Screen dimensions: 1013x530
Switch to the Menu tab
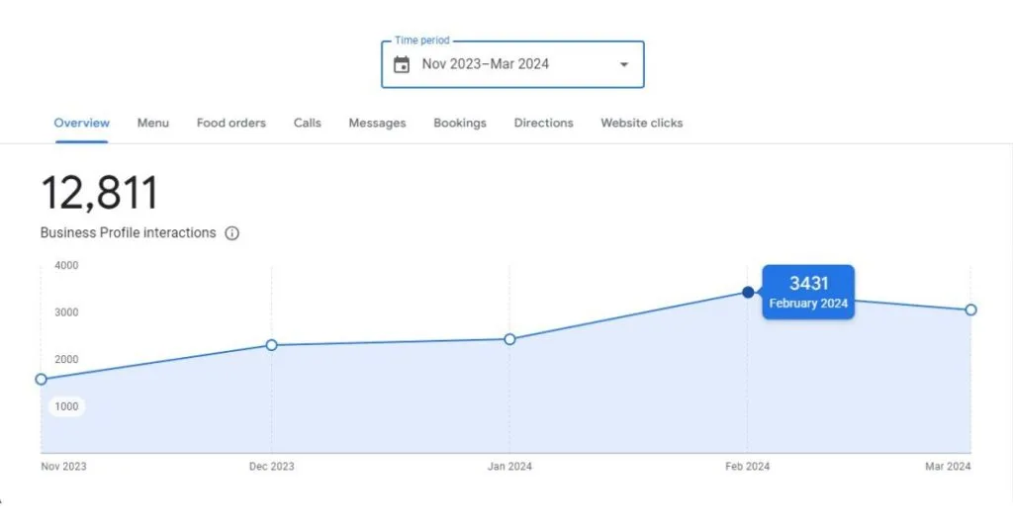click(x=153, y=123)
